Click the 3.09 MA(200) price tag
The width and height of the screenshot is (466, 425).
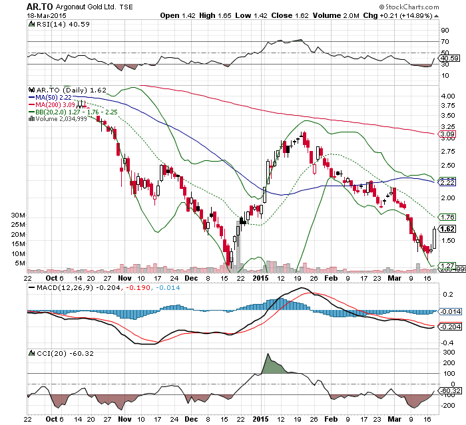(447, 134)
